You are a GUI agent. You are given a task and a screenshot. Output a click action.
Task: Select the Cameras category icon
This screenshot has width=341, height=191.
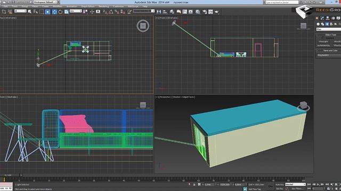coord(331,24)
